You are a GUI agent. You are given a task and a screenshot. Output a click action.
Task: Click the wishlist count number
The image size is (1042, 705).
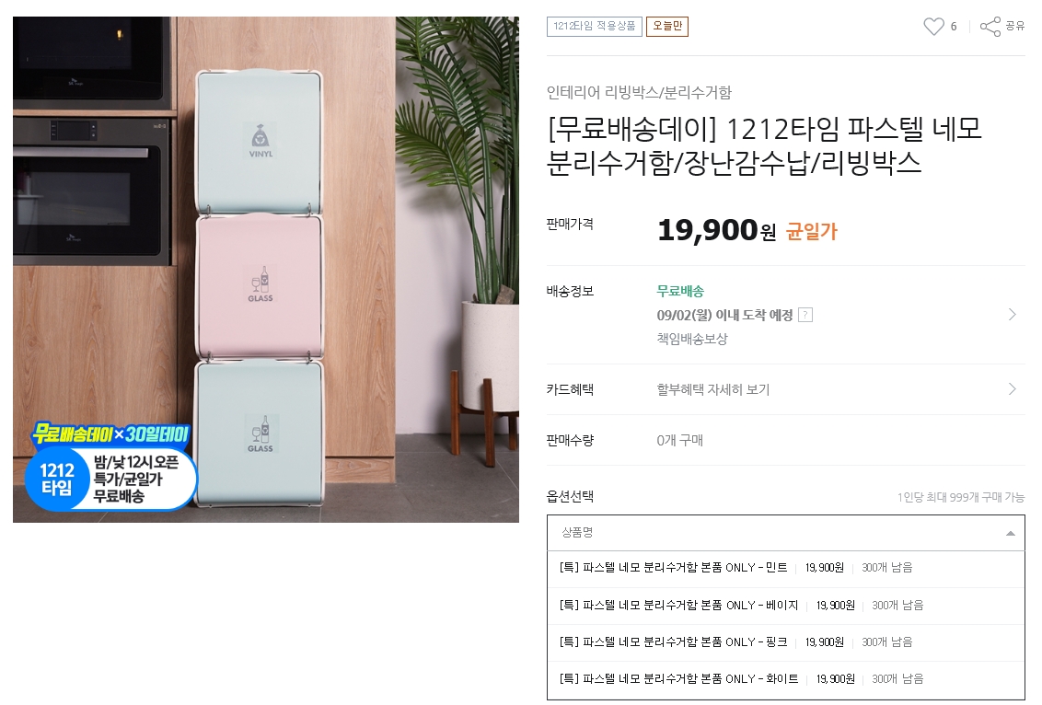pyautogui.click(x=954, y=27)
